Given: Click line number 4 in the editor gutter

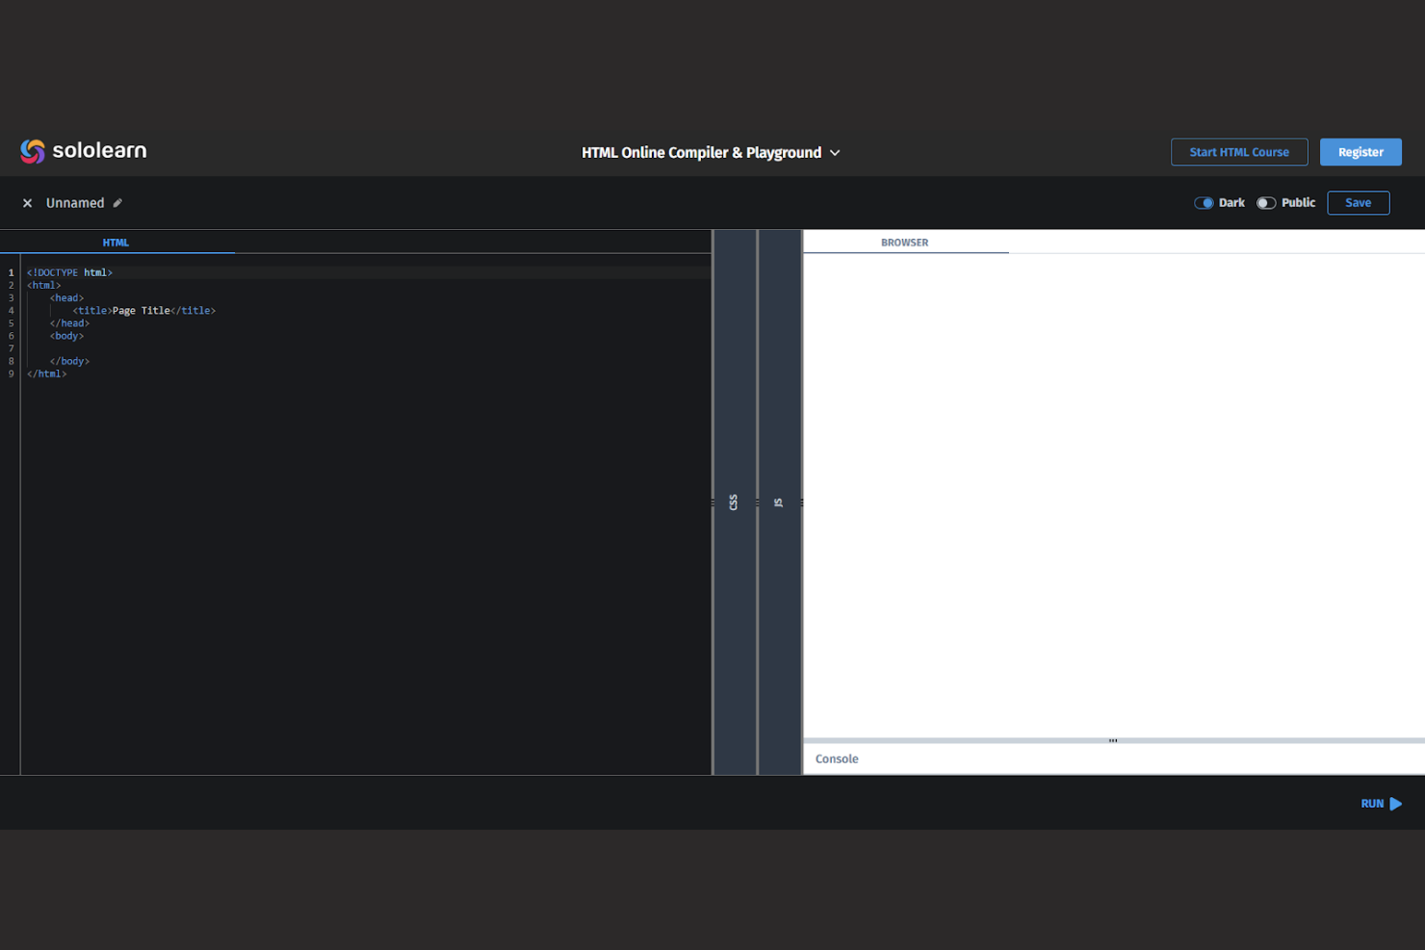Looking at the screenshot, I should click(11, 310).
